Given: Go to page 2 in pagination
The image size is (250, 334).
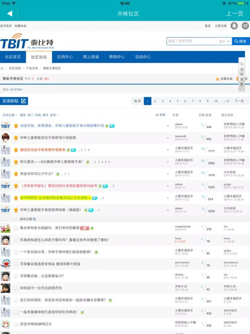Looking at the screenshot, I should (x=155, y=101).
